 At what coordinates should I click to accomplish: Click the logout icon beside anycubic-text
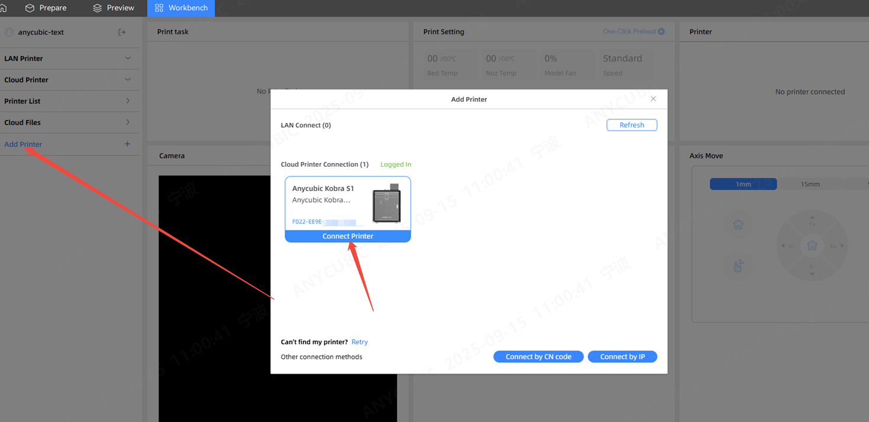pyautogui.click(x=122, y=32)
